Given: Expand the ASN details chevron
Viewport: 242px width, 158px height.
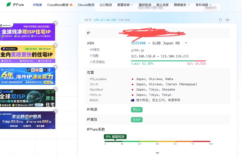Looking at the screenshot, I should (x=186, y=43).
